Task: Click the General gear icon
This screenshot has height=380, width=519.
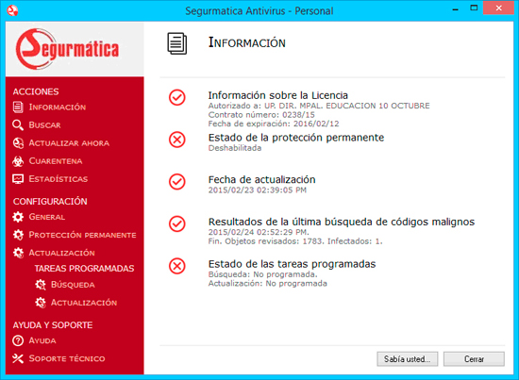Action: [x=18, y=217]
